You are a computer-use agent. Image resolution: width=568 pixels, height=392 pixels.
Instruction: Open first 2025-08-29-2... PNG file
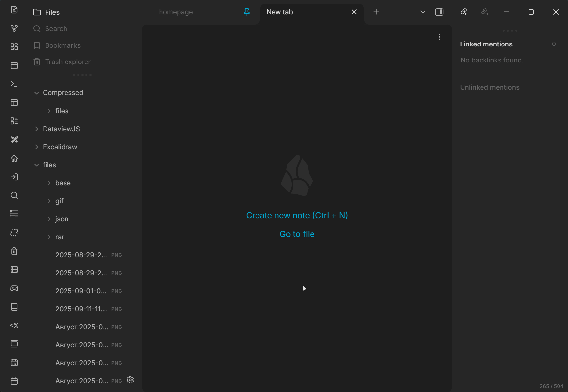88,255
